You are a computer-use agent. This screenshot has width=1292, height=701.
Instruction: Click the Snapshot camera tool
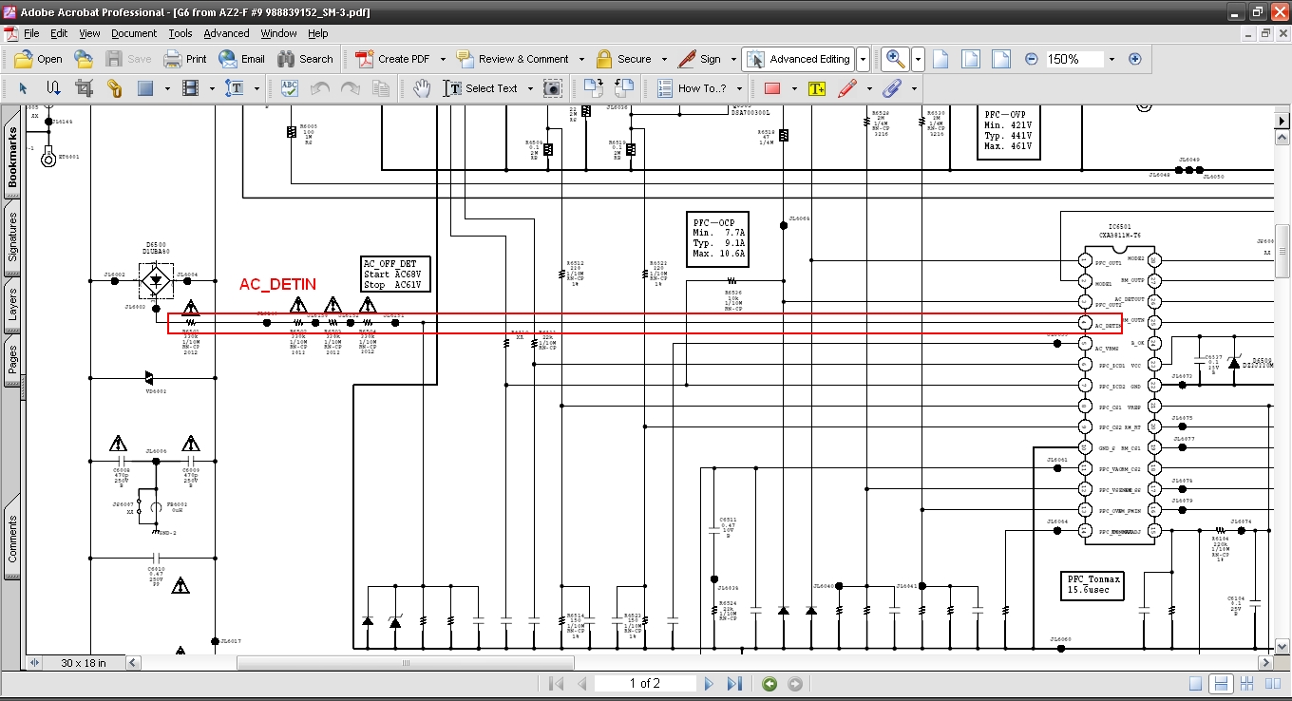pos(552,88)
